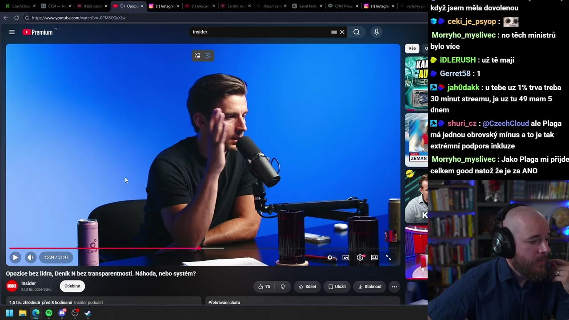Click the 15:34 / 31:47 time display

click(x=56, y=257)
